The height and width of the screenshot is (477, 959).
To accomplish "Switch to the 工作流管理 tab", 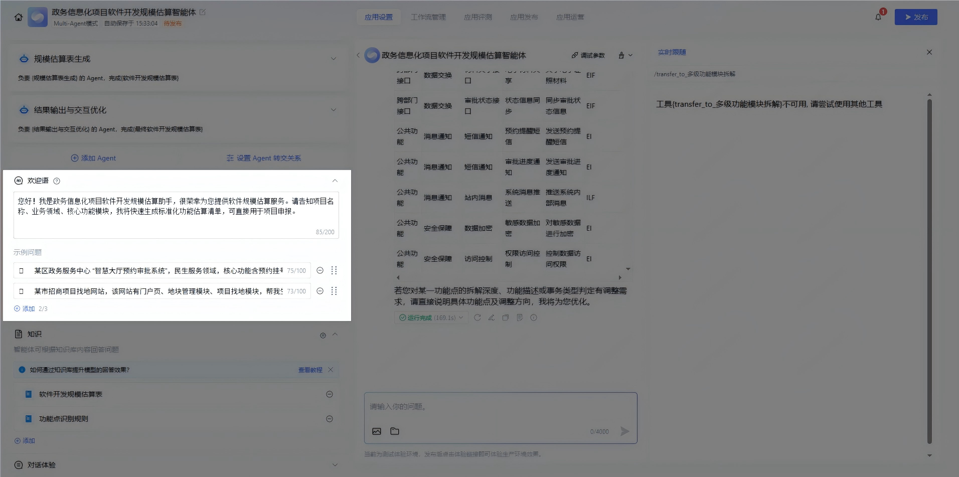I will click(428, 17).
